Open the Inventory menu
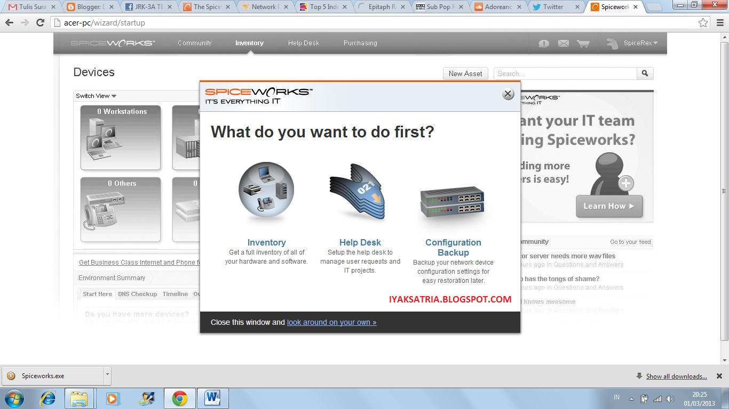The height and width of the screenshot is (409, 729). (249, 43)
